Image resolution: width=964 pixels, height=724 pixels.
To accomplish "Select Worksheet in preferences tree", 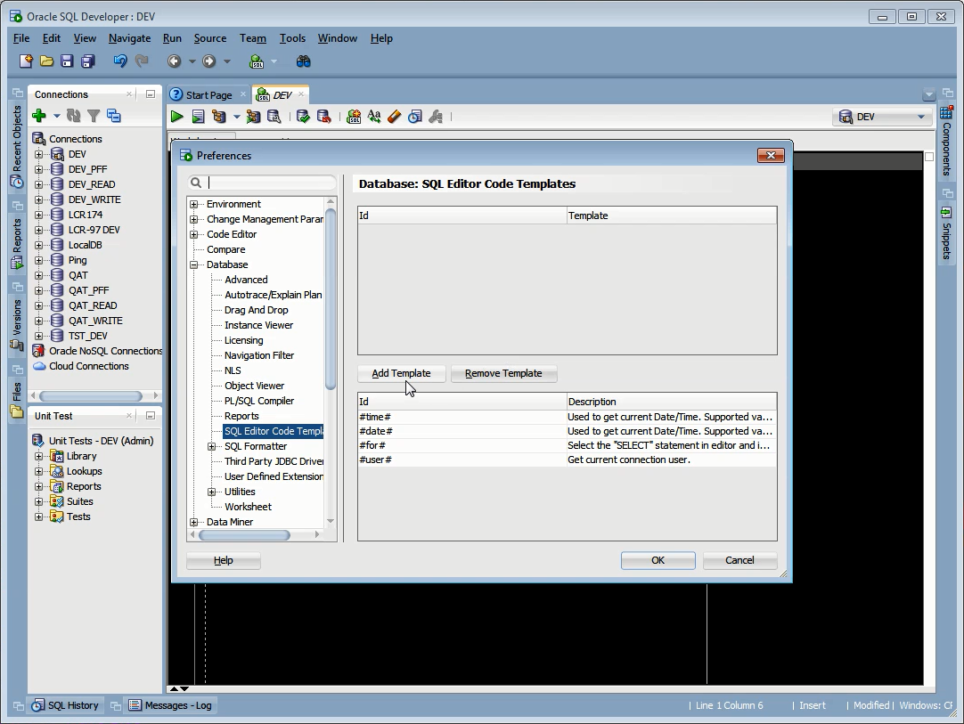I will [x=248, y=507].
